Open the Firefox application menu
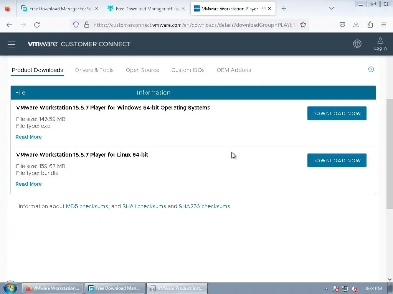Image resolution: width=393 pixels, height=294 pixels. pos(384,24)
